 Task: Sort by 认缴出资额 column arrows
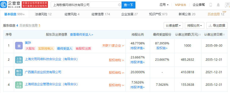point(200,35)
